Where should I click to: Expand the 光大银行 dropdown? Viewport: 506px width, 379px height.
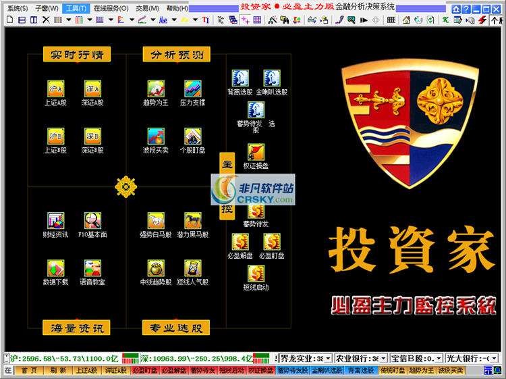click(494, 358)
